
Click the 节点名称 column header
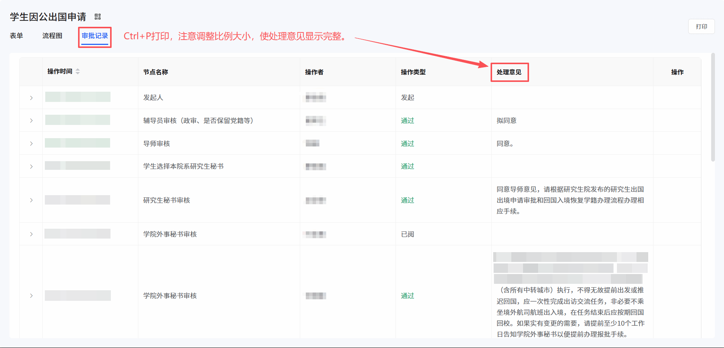pyautogui.click(x=156, y=72)
